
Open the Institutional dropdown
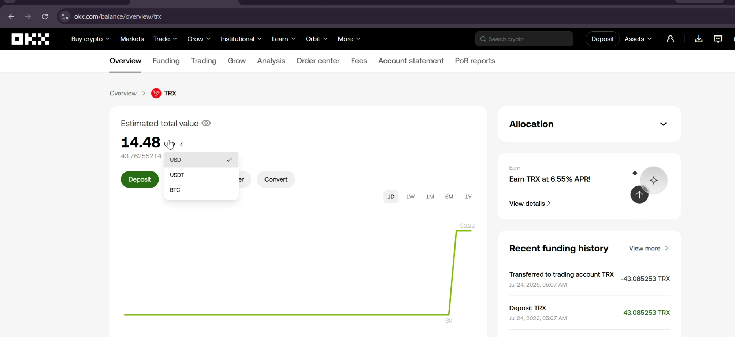pos(241,39)
